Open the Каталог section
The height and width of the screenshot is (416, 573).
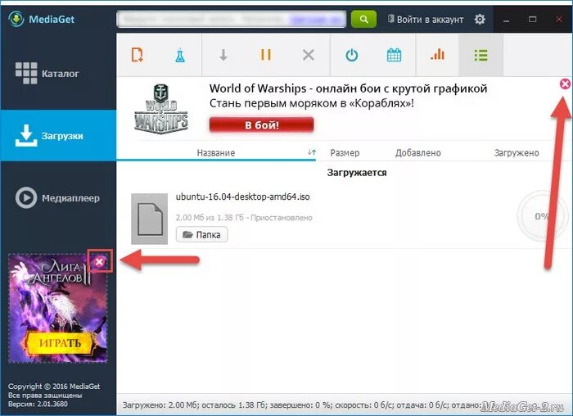tap(58, 74)
